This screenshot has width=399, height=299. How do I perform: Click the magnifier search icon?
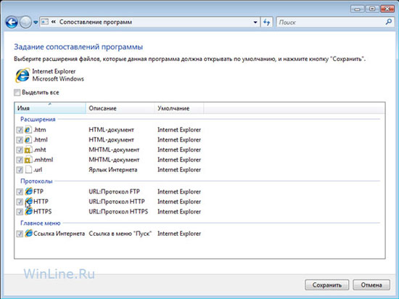coord(389,22)
